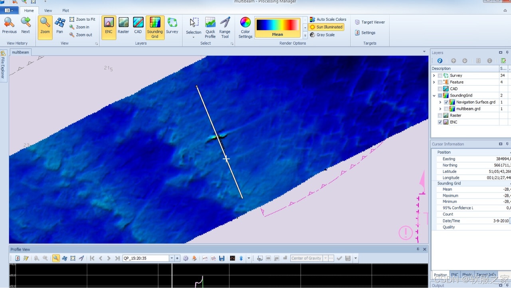Open Target Viewer
Screen dimensions: 511x288
pos(370,22)
